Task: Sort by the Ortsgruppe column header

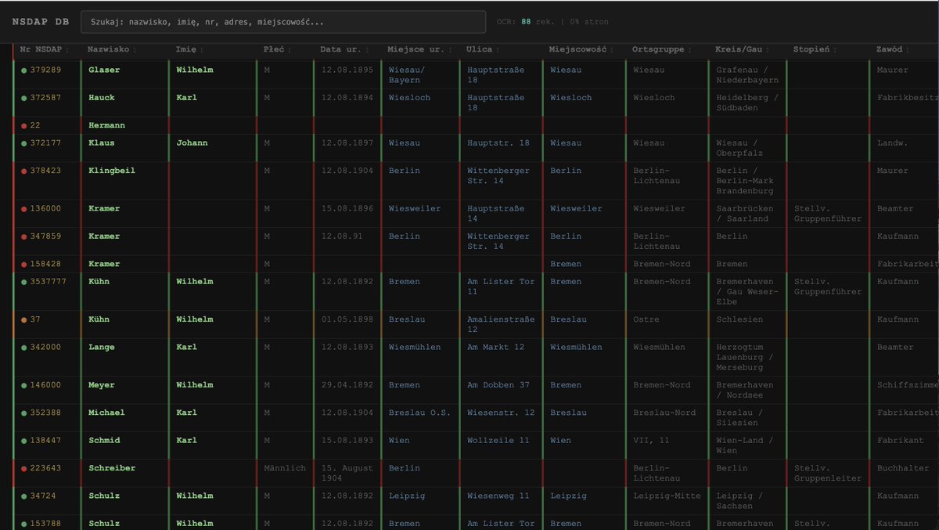Action: (660, 49)
